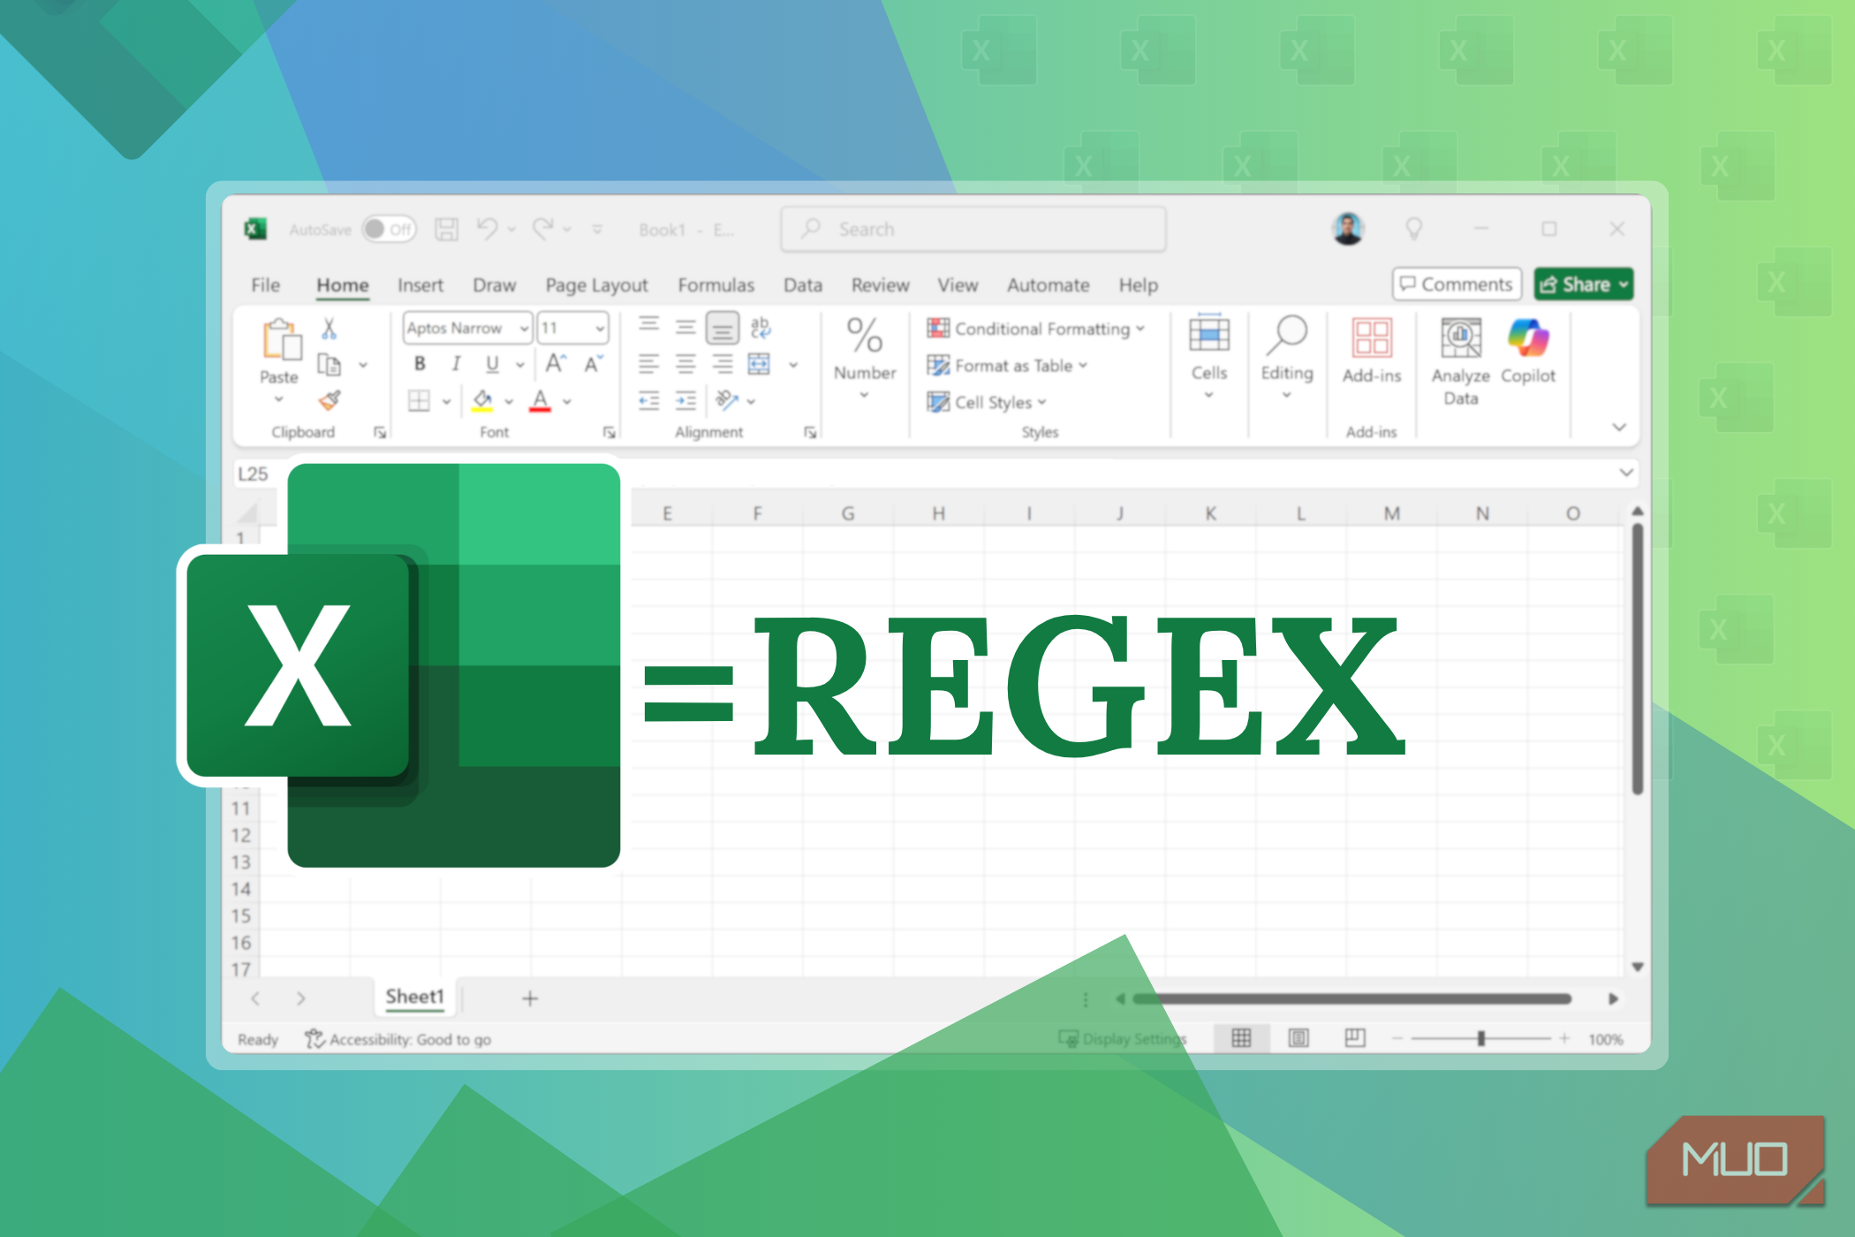This screenshot has height=1237, width=1855.
Task: Open the View tab
Action: pos(958,285)
